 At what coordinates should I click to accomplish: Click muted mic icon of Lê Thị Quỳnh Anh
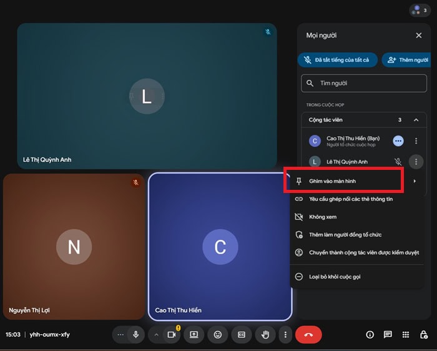[x=398, y=161]
